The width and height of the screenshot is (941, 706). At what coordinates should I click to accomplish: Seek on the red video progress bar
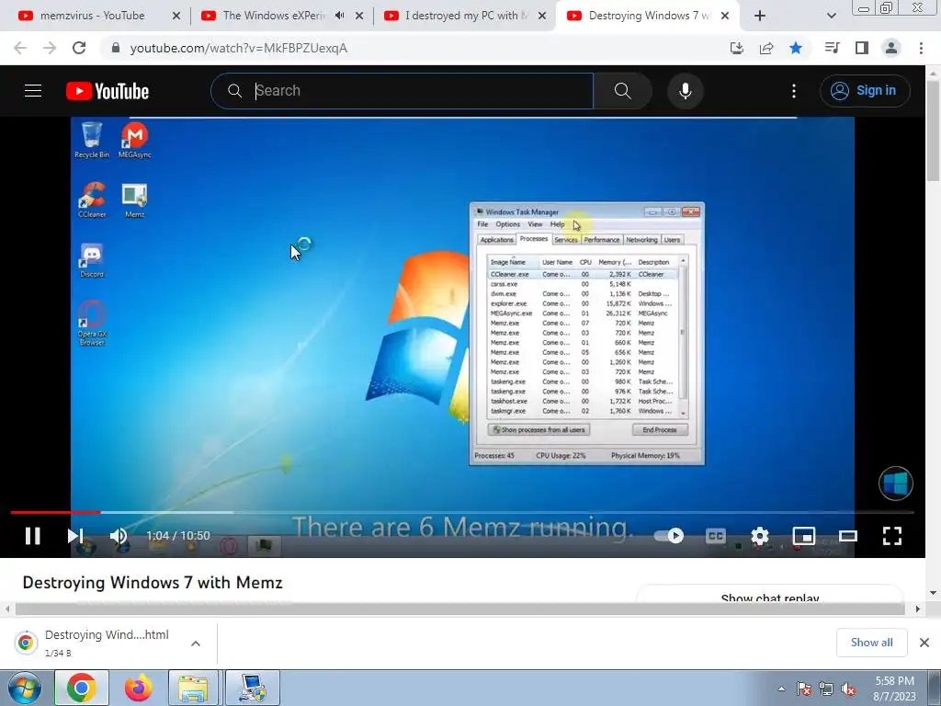click(x=55, y=512)
